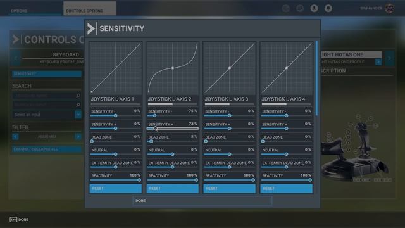Image resolution: width=405 pixels, height=228 pixels.
Task: Click the search by name field
Action: [x=47, y=96]
